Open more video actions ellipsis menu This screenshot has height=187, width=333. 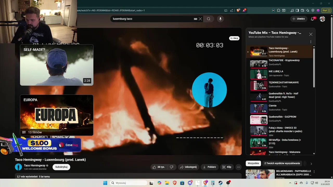[238, 167]
